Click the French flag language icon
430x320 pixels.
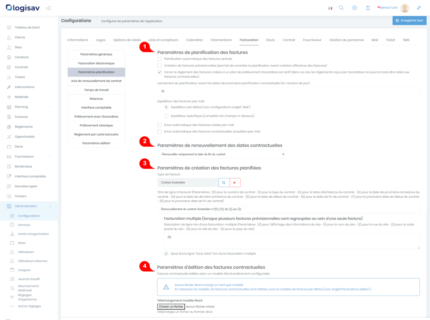[329, 8]
